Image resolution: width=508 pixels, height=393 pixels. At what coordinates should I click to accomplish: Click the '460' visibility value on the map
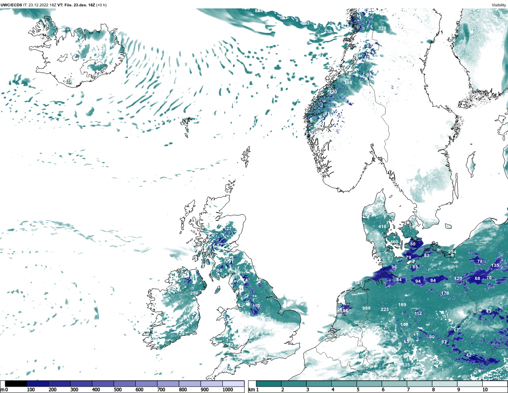click(394, 242)
